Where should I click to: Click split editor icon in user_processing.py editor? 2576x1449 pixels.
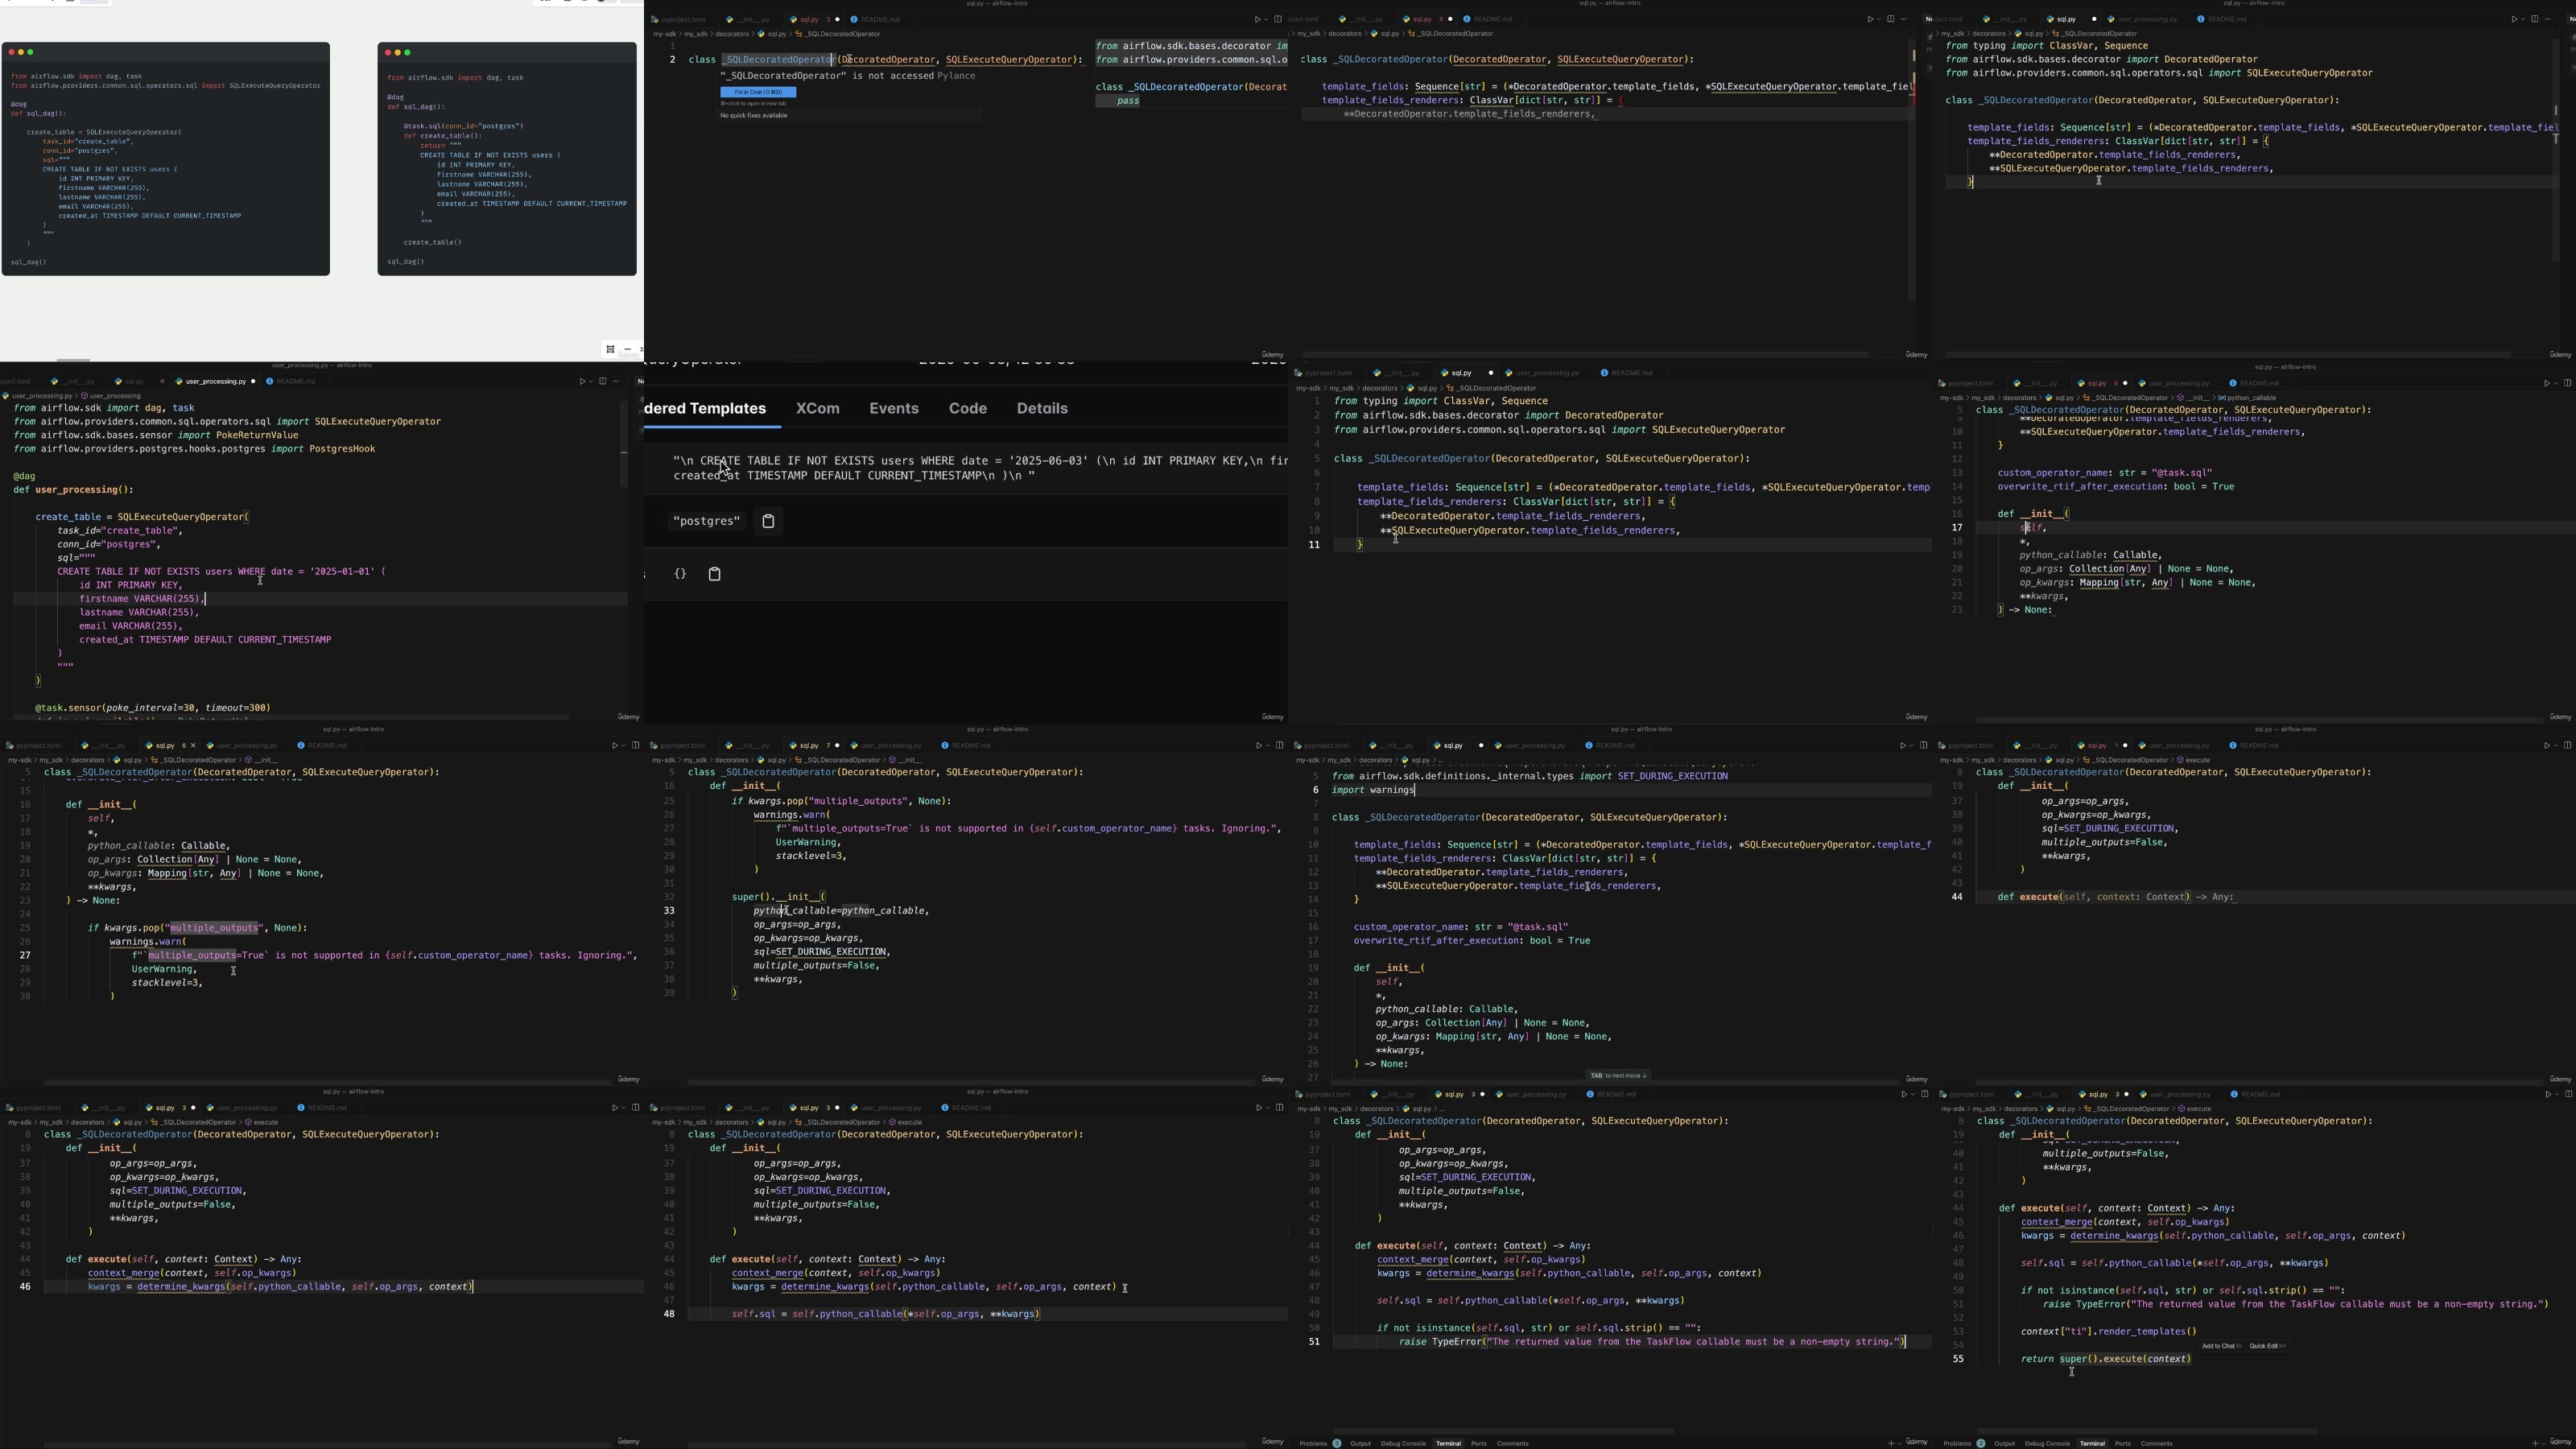[x=602, y=381]
